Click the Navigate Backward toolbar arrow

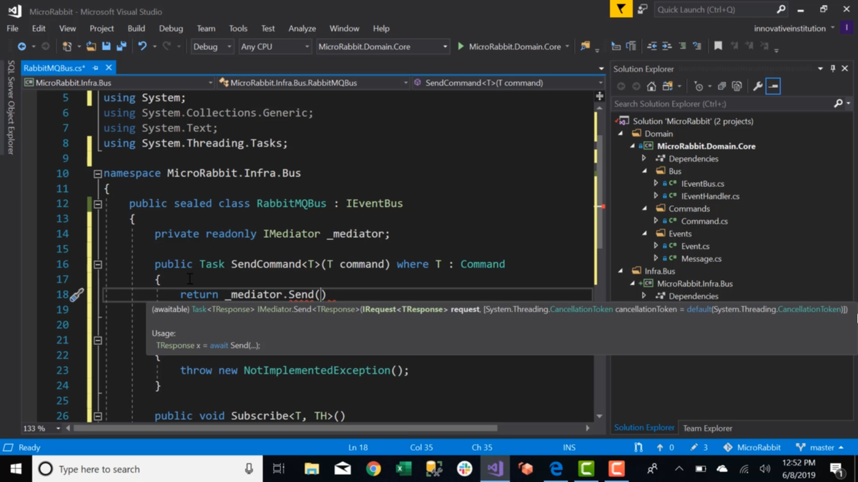[x=21, y=46]
